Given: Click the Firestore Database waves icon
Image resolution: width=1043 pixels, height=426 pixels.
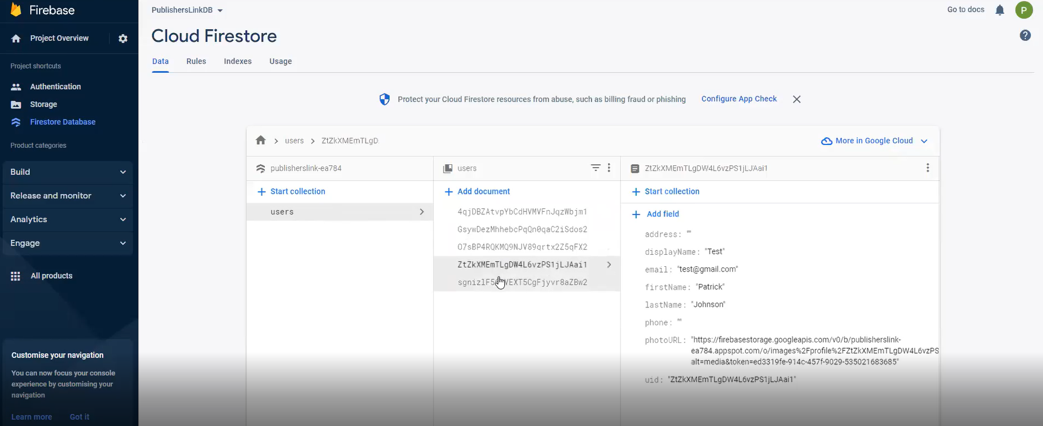Looking at the screenshot, I should 16,122.
